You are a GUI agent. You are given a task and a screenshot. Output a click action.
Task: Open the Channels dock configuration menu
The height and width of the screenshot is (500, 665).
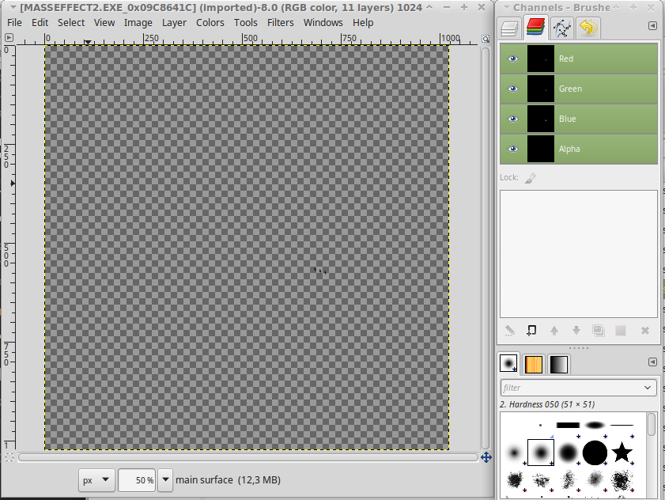click(x=652, y=26)
